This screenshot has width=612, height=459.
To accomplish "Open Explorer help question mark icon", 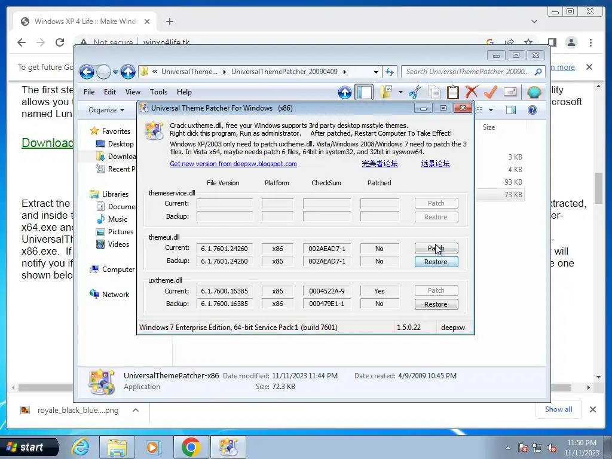I will coord(533,110).
